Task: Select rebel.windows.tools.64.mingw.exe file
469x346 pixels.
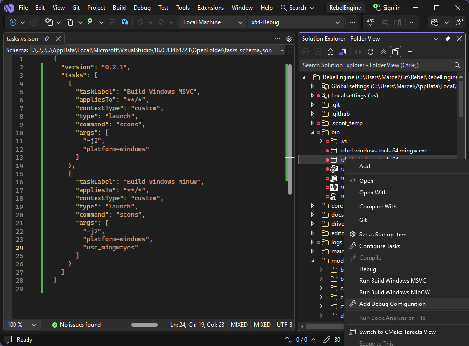Action: (384, 151)
